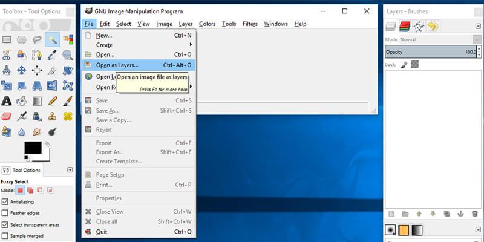
Task: Set selection mode to Replace current selection
Action: pyautogui.click(x=20, y=191)
